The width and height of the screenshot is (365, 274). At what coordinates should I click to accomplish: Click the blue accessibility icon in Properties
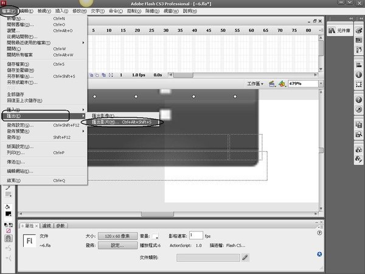(319, 254)
